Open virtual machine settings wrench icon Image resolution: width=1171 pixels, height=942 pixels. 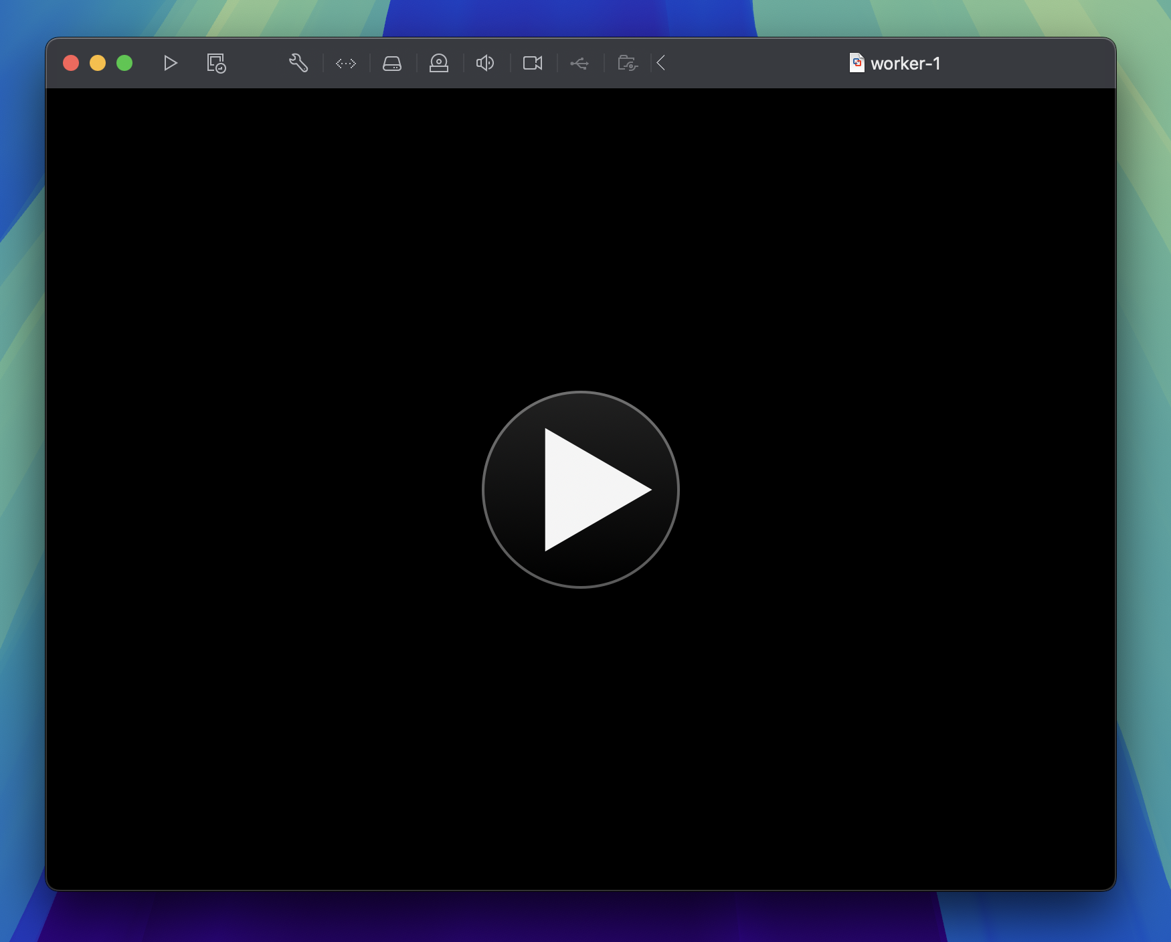(298, 64)
